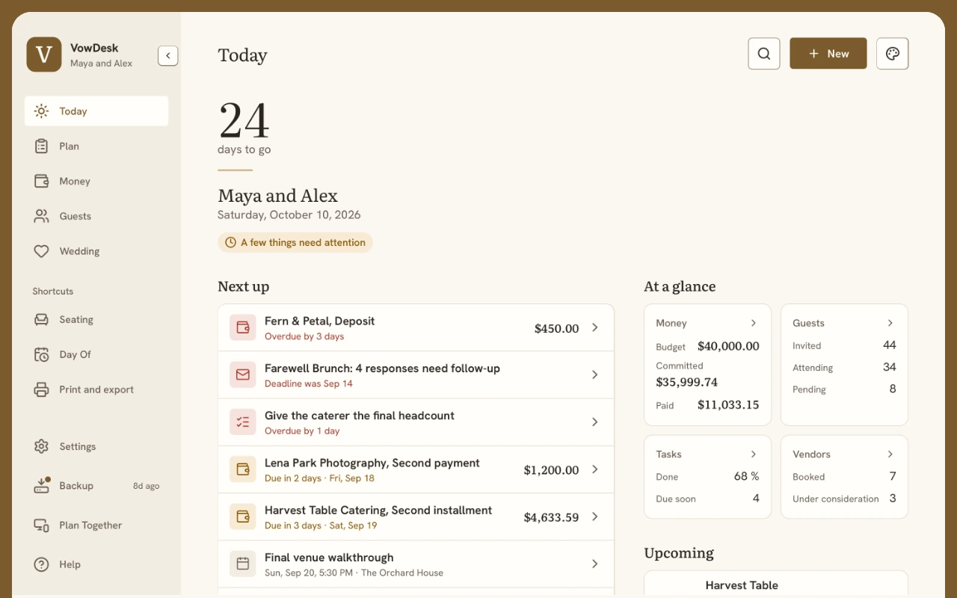Viewport: 957px width, 598px height.
Task: Click the checklist icon beside caterer headcount
Action: point(243,422)
